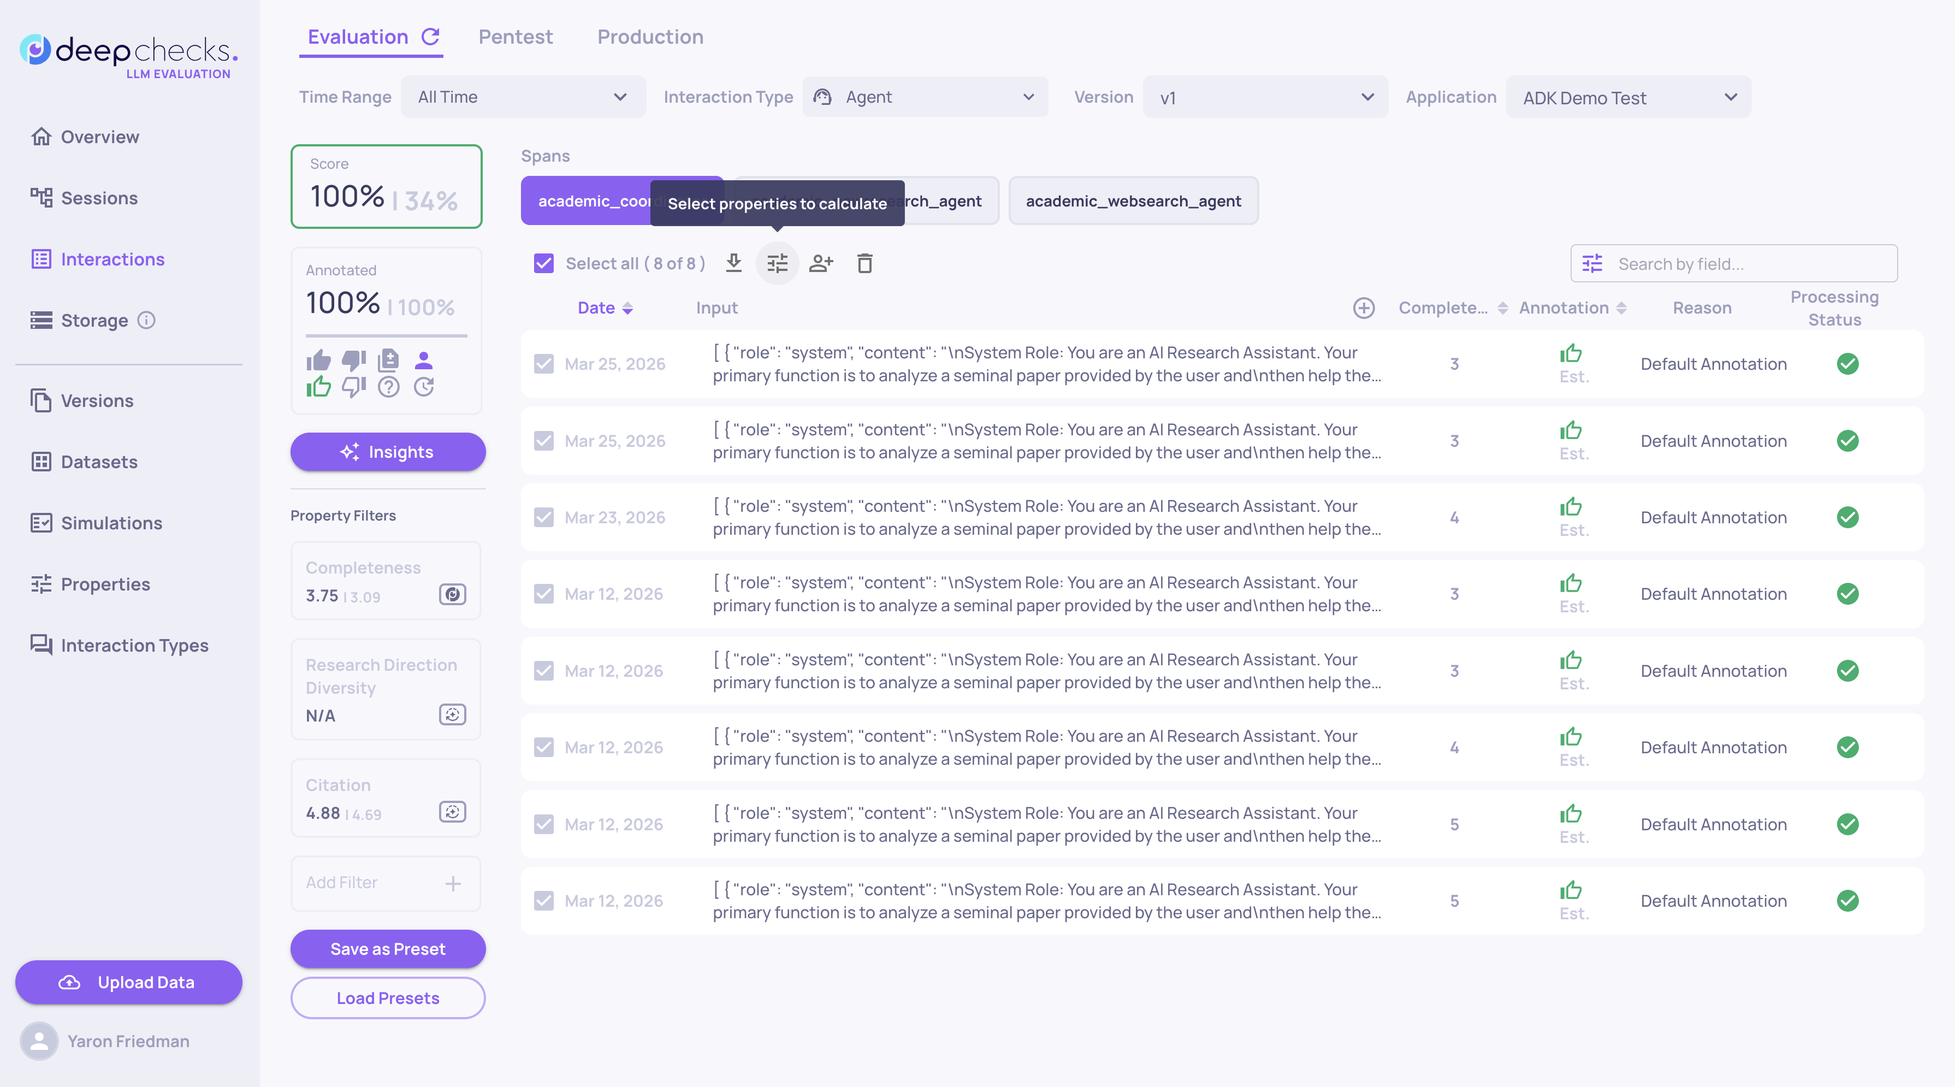This screenshot has height=1087, width=1955.
Task: Click the select properties to calculate icon
Action: (777, 263)
